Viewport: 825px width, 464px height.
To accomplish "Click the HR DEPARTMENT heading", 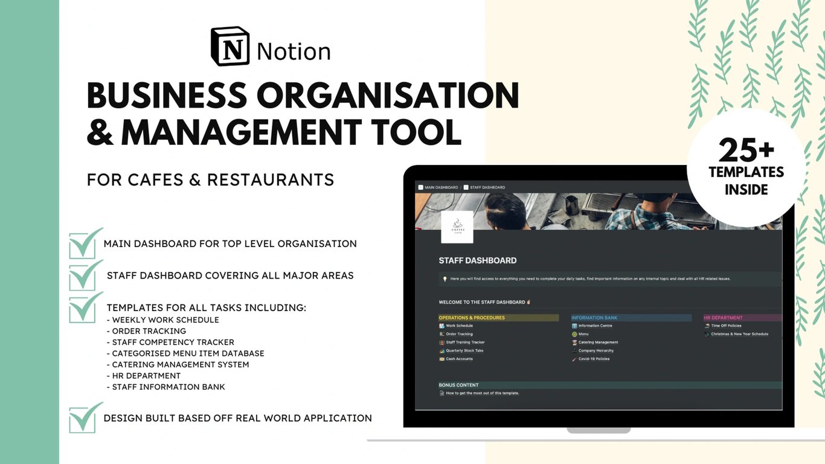I will 724,318.
